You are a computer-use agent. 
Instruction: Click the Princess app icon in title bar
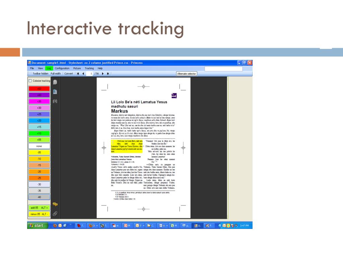pyautogui.click(x=29, y=63)
